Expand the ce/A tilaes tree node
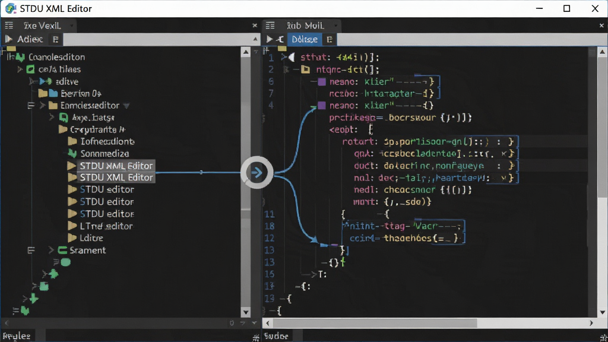 click(x=20, y=70)
